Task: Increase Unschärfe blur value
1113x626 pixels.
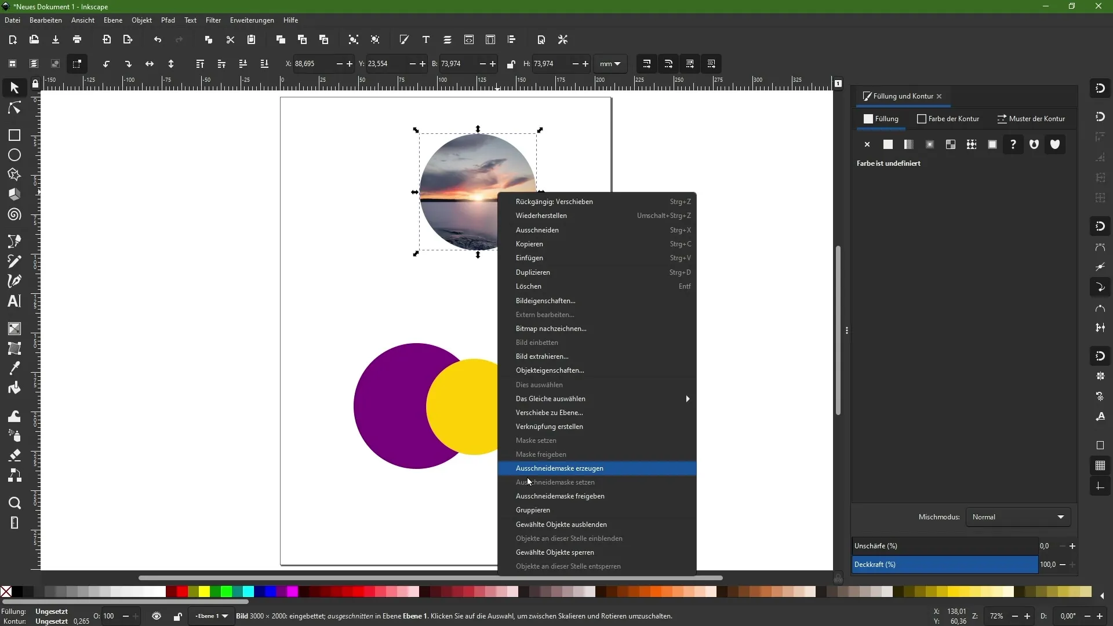Action: coord(1072,546)
